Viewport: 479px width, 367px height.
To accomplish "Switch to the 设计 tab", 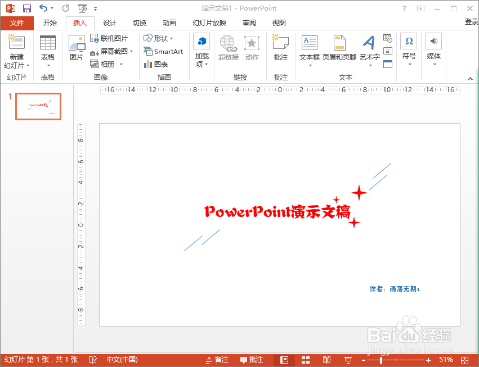I will (x=109, y=23).
